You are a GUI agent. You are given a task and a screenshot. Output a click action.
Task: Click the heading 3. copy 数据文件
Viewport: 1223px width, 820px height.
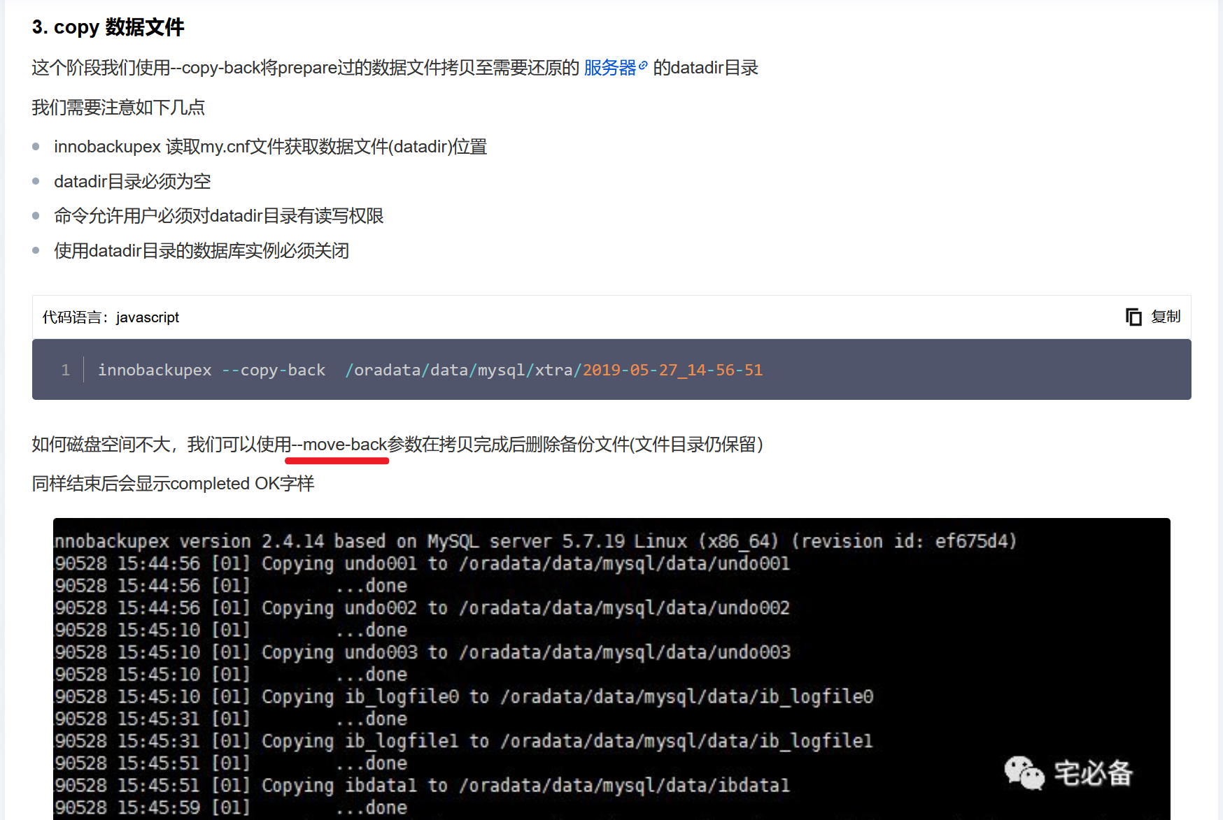point(108,27)
